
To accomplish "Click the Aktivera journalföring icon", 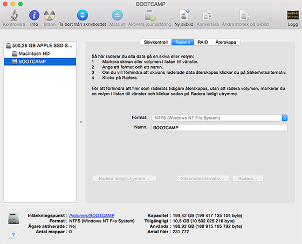I will 150,15.
